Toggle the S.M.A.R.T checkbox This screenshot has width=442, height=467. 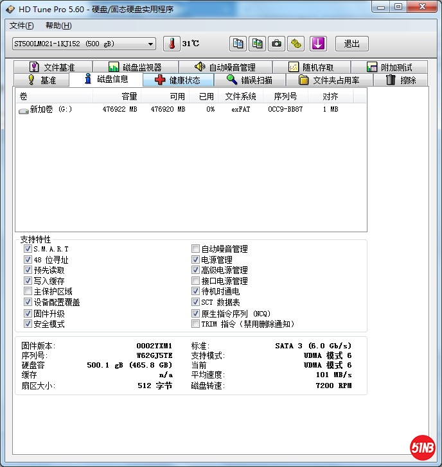coord(28,249)
